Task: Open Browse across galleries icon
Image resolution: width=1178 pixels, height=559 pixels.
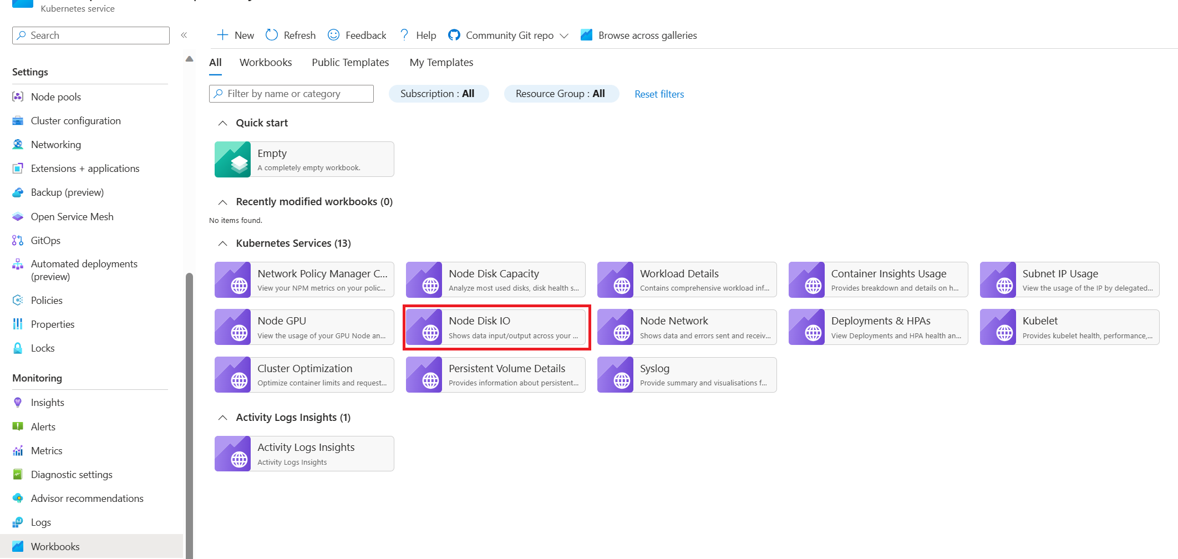Action: (x=586, y=35)
